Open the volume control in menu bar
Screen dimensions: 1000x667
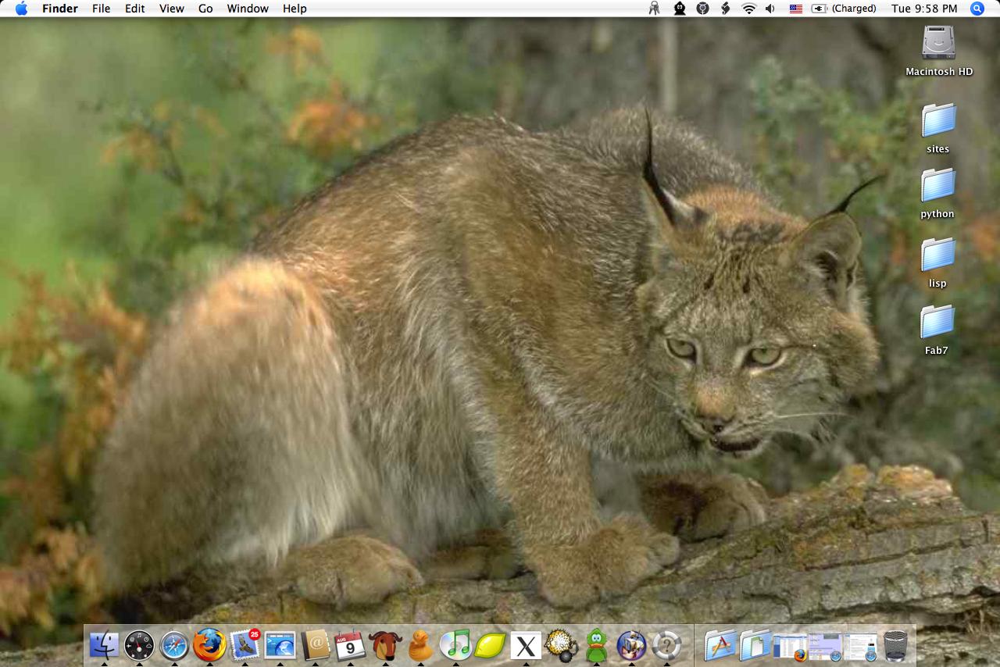point(771,9)
